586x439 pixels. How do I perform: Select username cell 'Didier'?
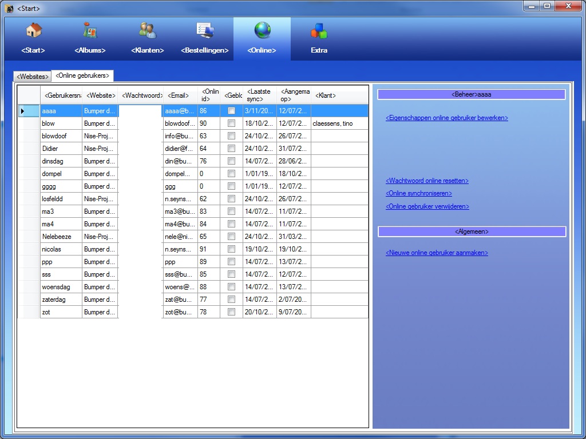[61, 149]
